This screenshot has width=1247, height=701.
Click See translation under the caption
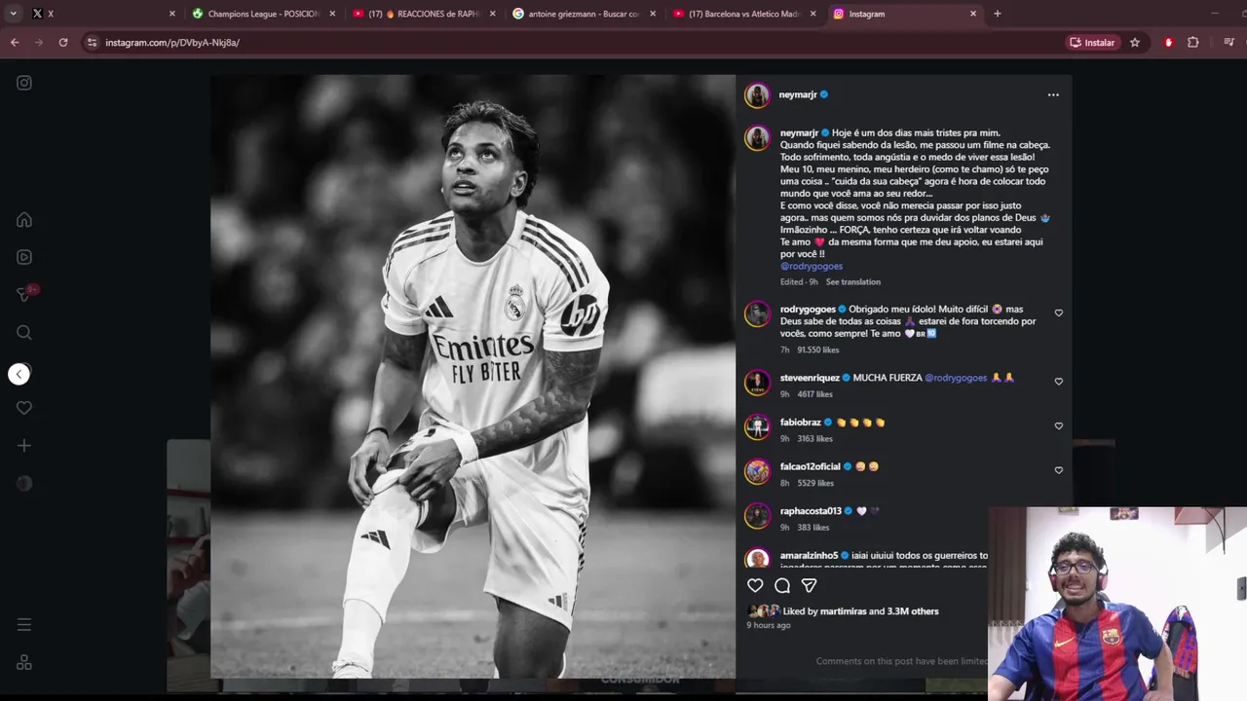(852, 282)
